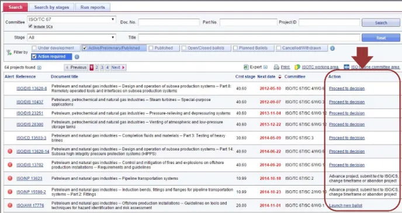
Task: Click alert icon for ISO/DIS 13702
Action: point(10,165)
